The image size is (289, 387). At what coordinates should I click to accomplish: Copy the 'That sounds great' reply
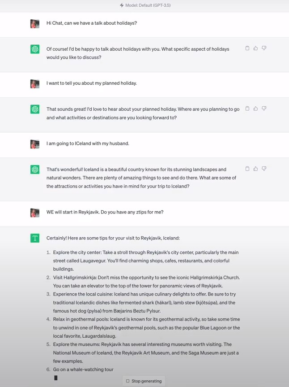[247, 109]
